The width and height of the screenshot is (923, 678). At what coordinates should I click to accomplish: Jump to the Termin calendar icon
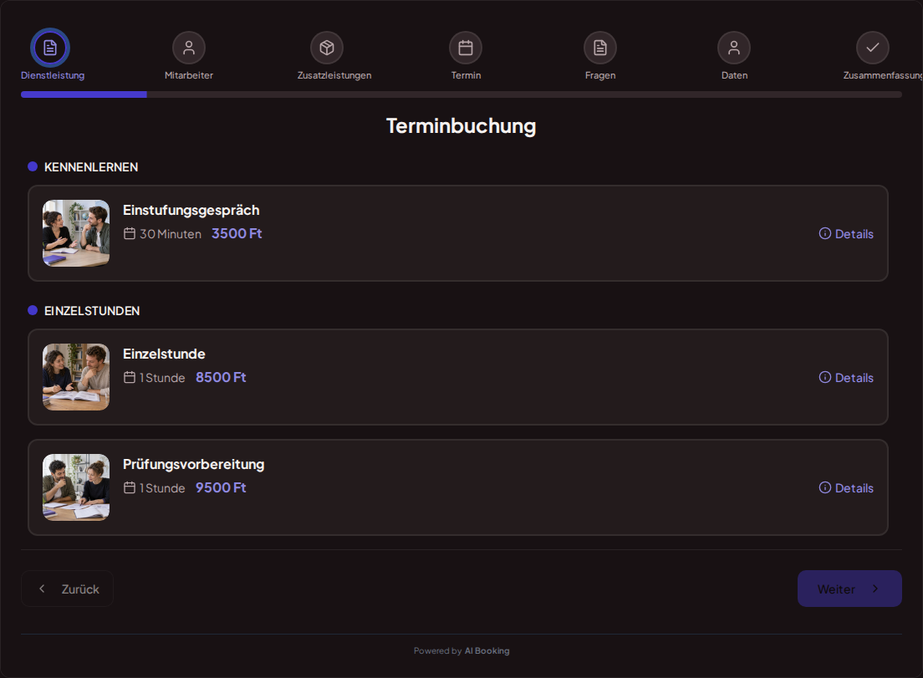coord(466,48)
